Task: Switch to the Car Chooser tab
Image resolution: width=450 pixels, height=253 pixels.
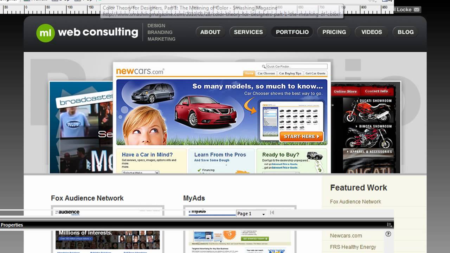Action: [x=266, y=73]
